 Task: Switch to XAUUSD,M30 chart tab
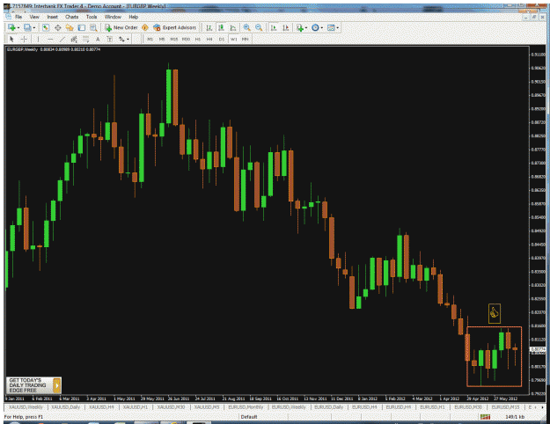click(x=171, y=407)
